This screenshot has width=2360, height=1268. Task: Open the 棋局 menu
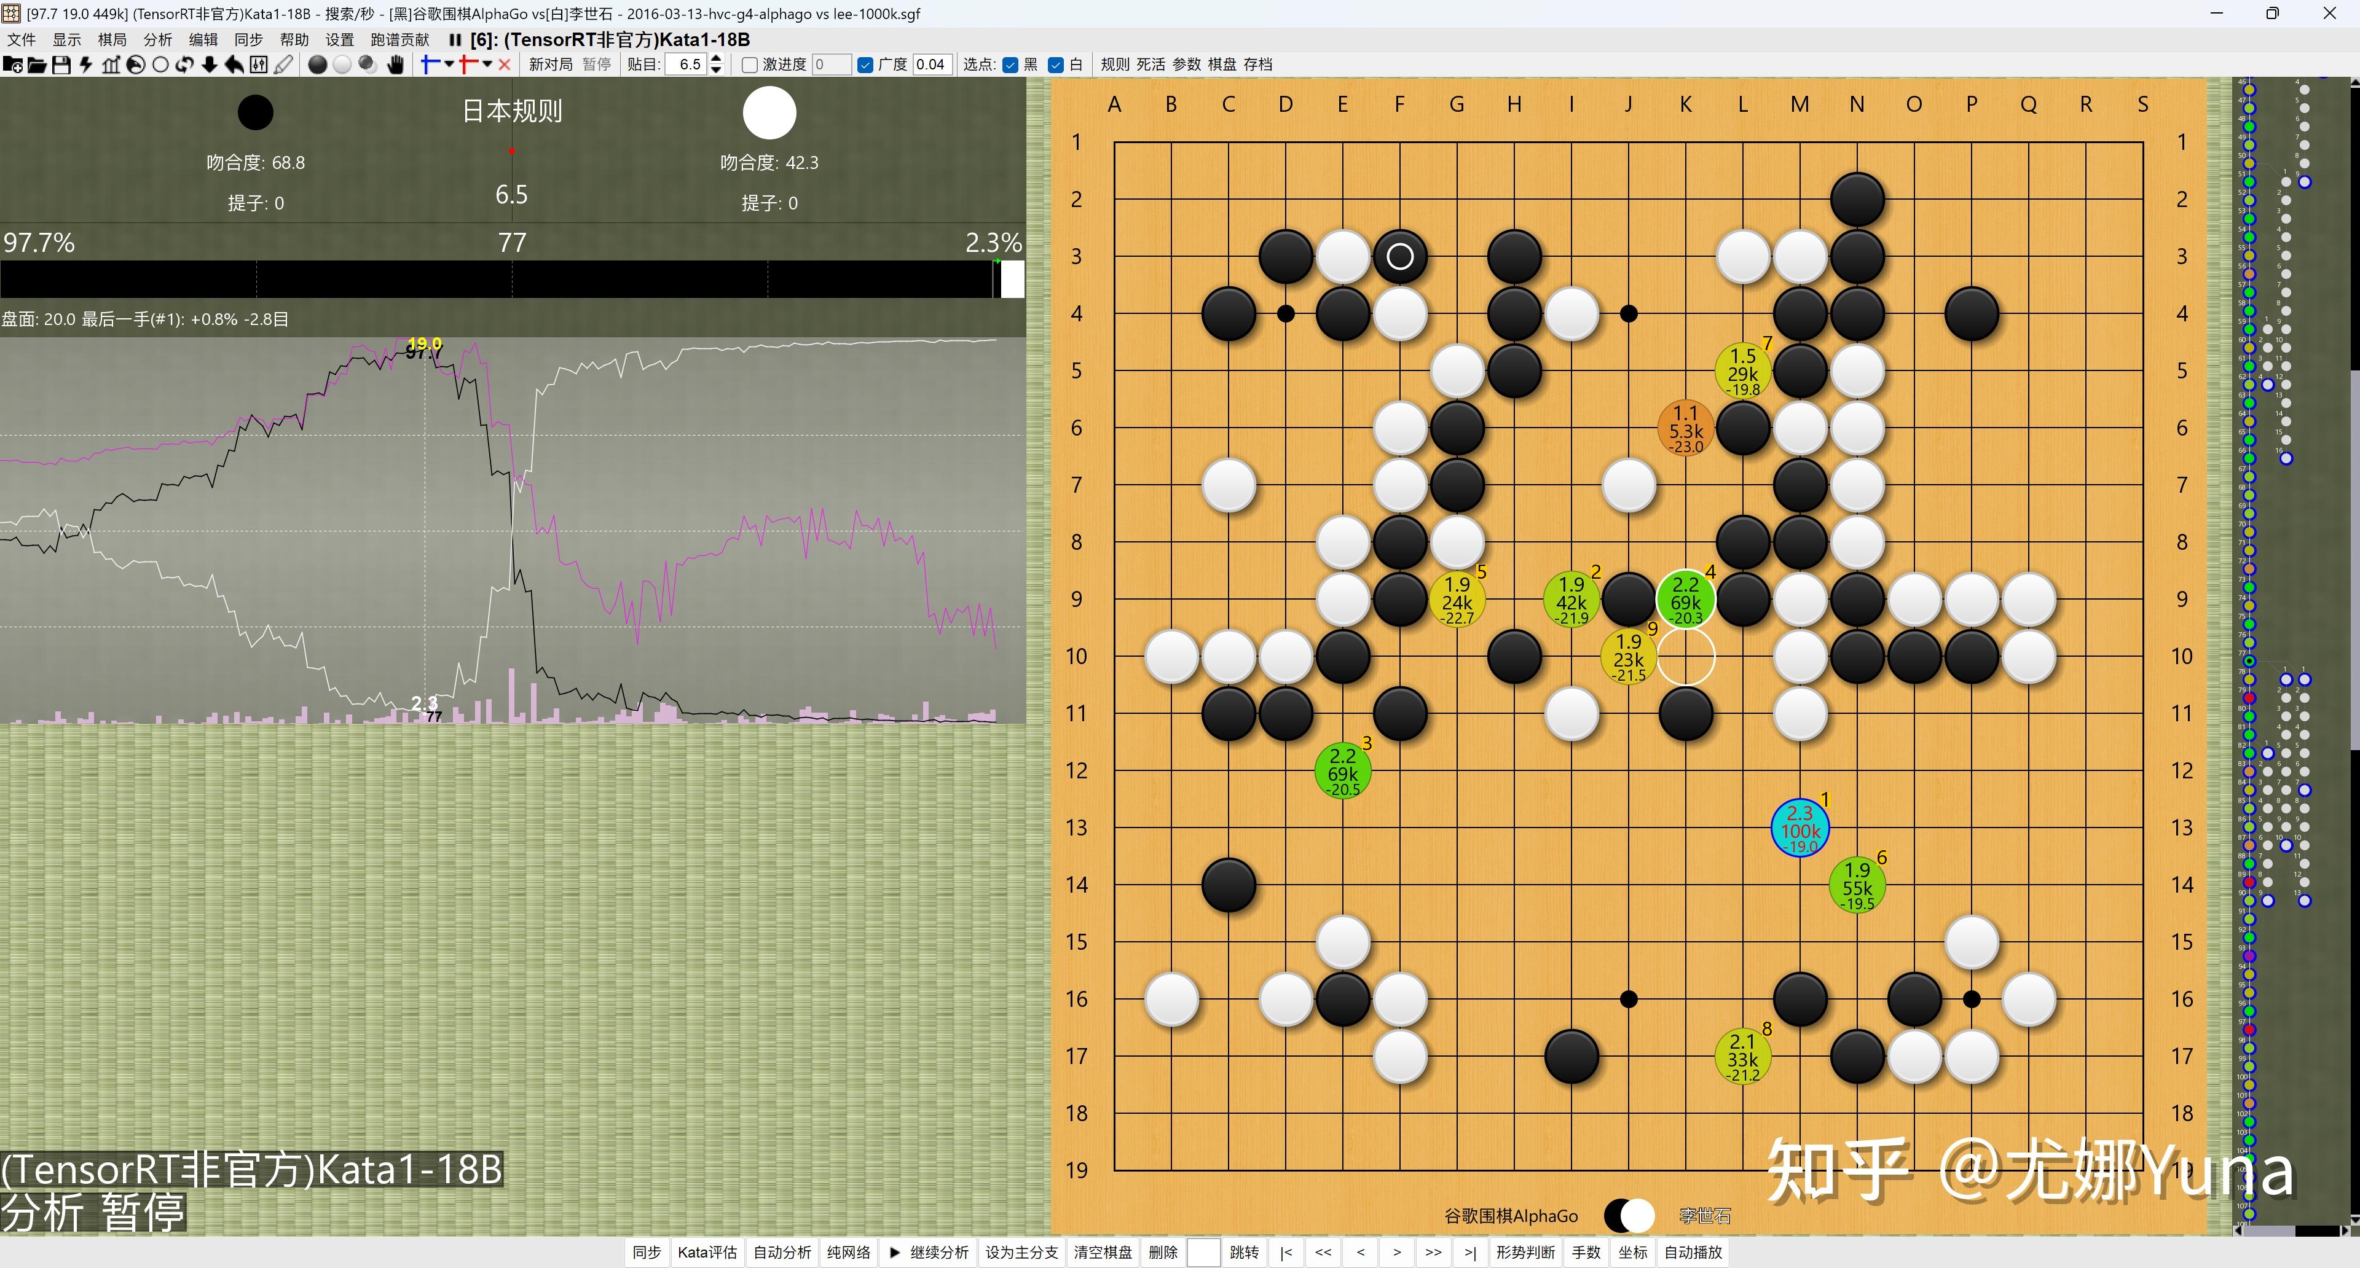[x=112, y=39]
